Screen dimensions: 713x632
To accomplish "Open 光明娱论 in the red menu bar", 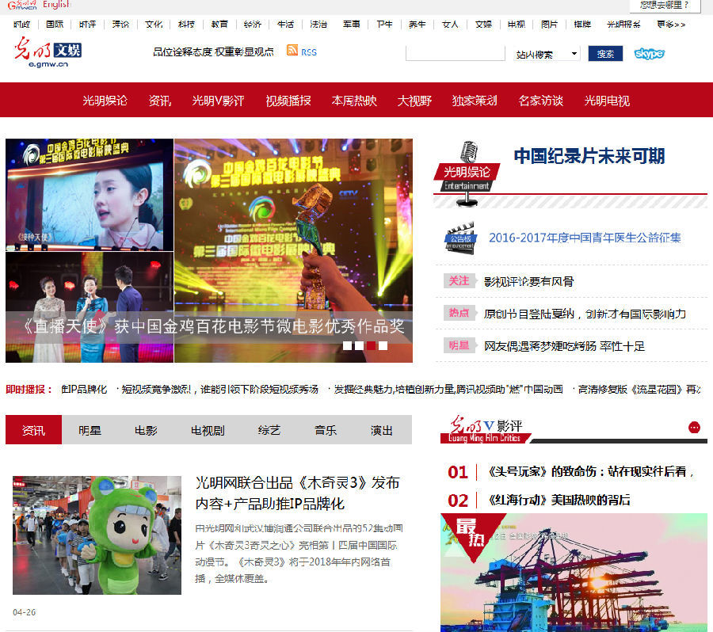I will 105,101.
